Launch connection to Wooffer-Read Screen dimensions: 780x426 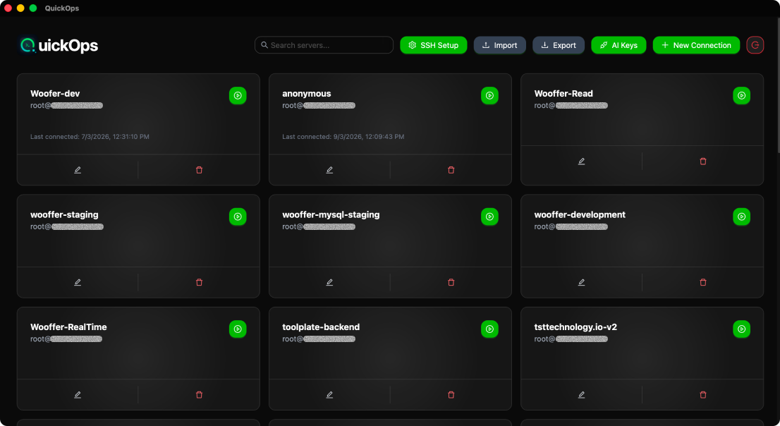(741, 95)
